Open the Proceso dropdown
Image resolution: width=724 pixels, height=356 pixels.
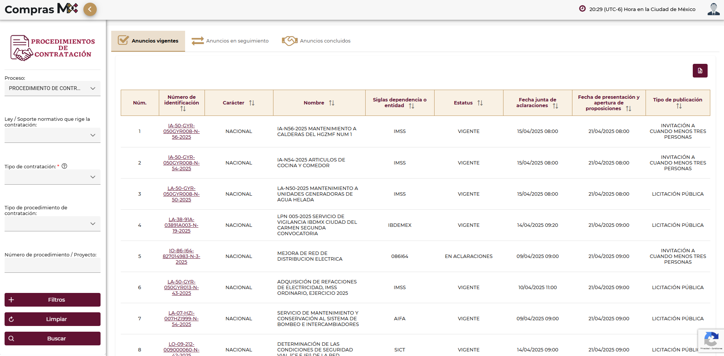coord(53,88)
